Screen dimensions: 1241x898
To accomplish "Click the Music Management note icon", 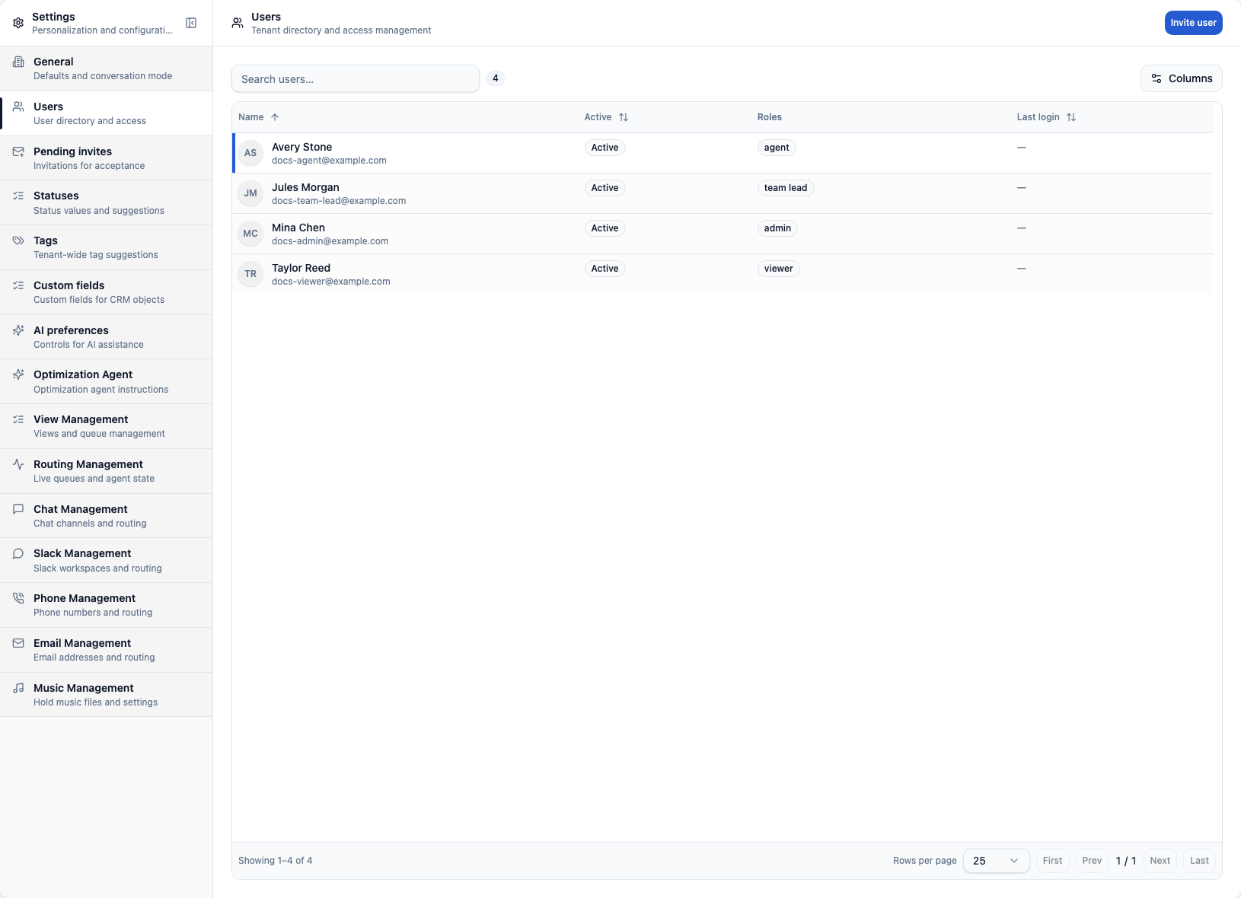I will (x=18, y=688).
